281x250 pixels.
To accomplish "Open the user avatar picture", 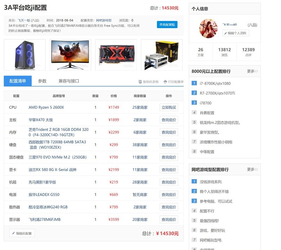I will point(208,28).
